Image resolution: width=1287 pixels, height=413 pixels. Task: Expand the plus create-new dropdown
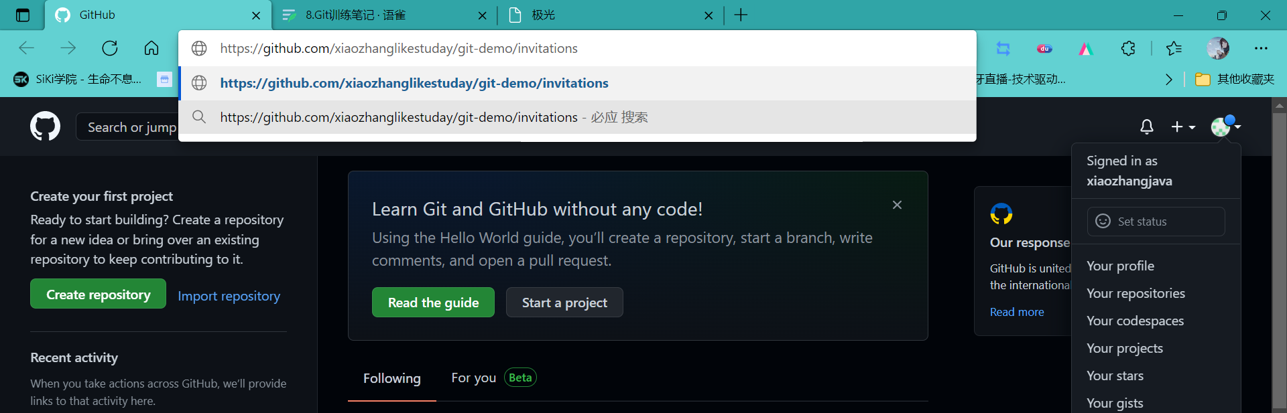click(x=1183, y=127)
